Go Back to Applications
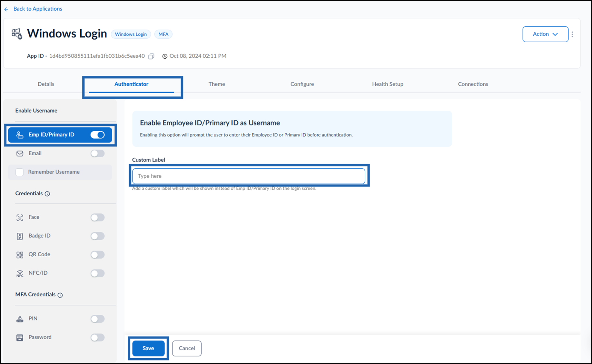 (x=38, y=9)
